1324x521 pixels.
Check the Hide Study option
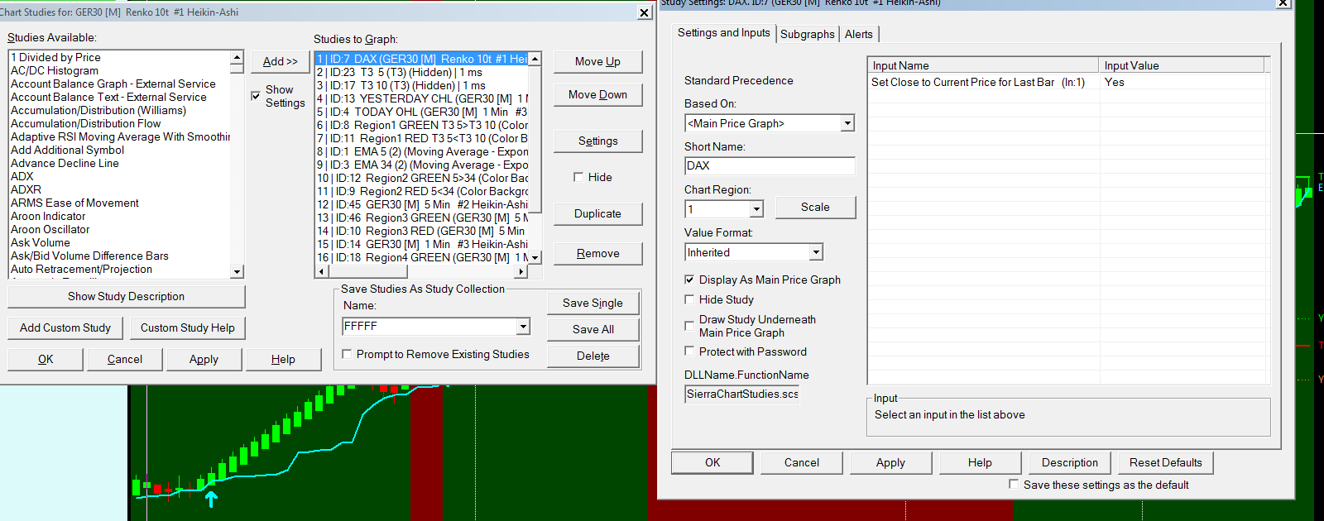(x=689, y=299)
